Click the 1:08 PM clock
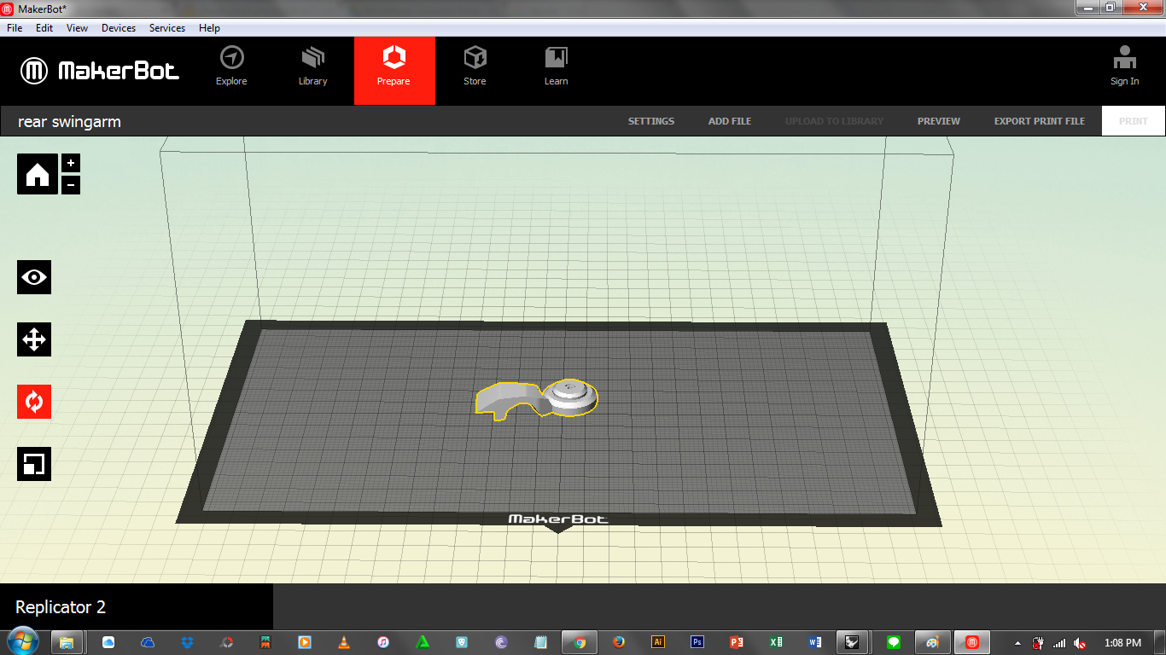 click(1122, 643)
